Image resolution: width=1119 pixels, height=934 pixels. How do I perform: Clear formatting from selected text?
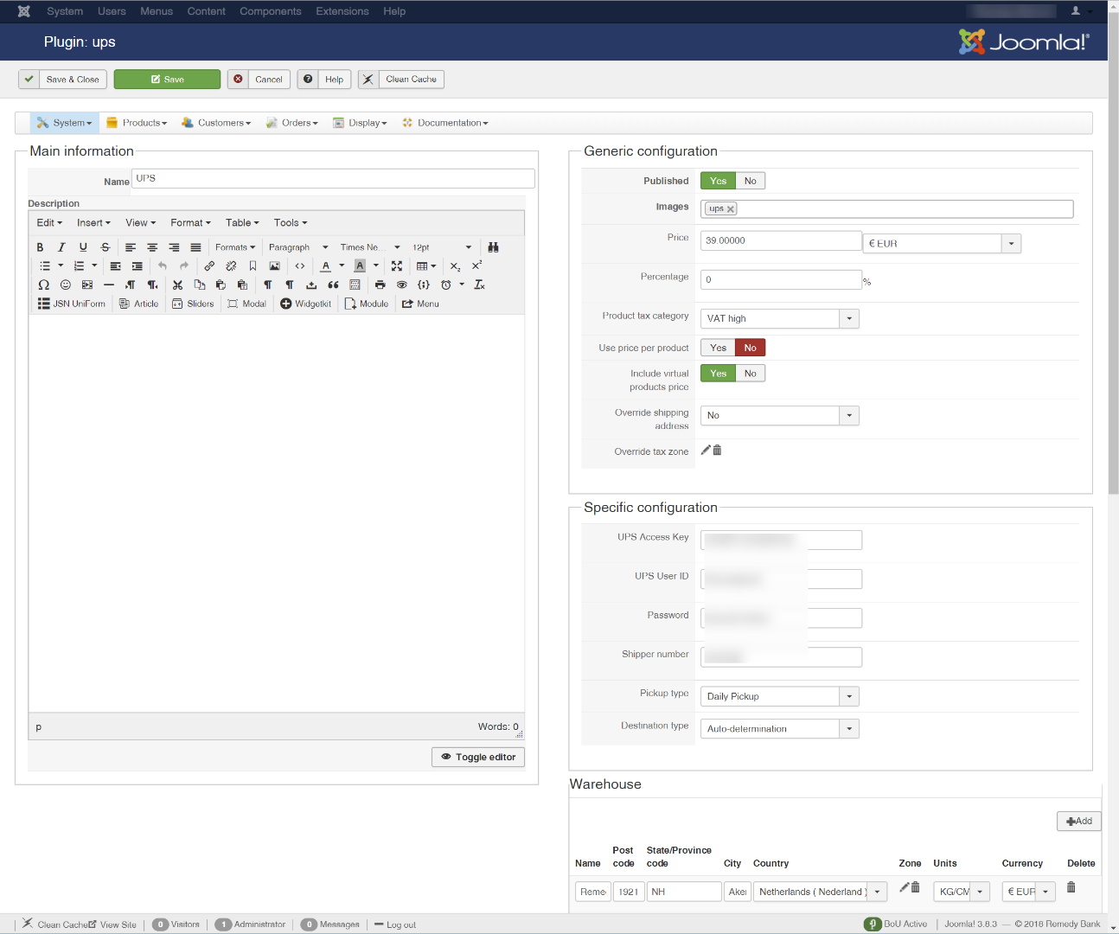[x=479, y=285]
